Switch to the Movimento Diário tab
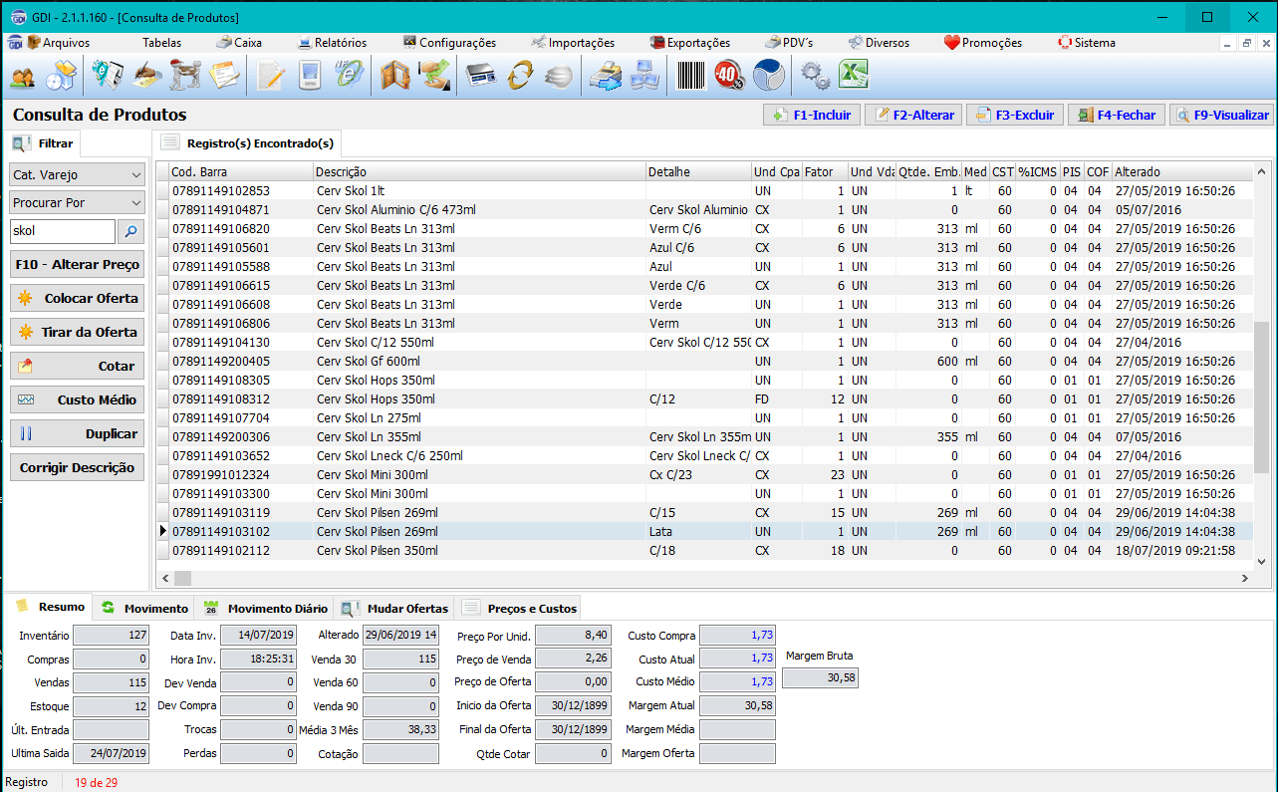 pyautogui.click(x=265, y=608)
